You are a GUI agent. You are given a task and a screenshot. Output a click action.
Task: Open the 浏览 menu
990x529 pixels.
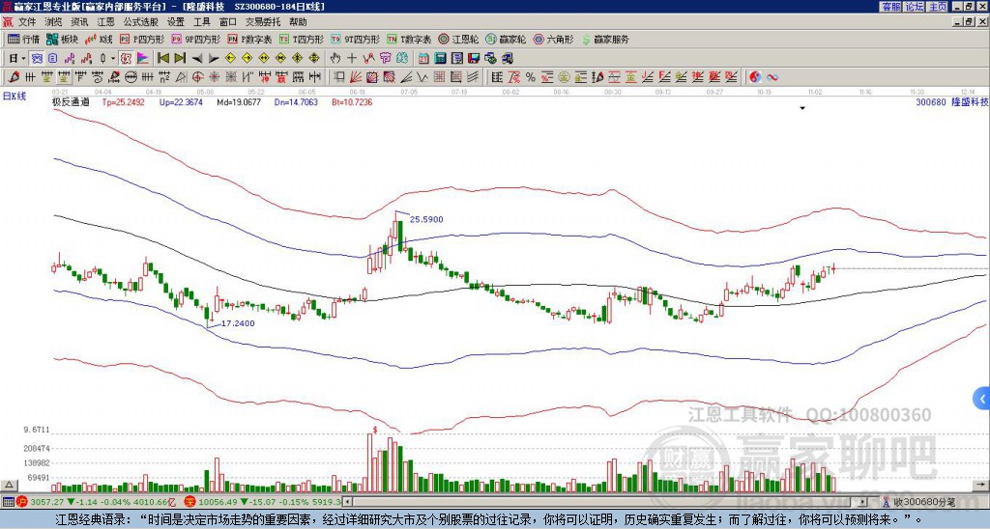[x=54, y=22]
